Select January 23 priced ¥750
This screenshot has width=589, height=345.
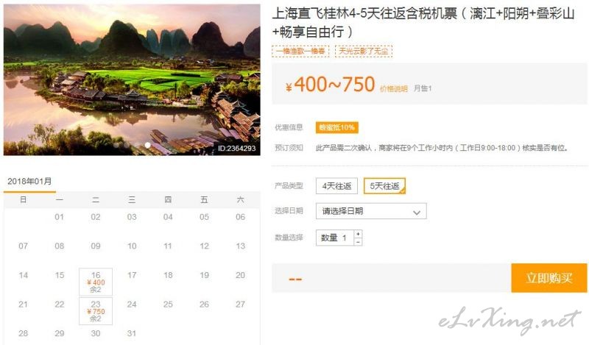(96, 311)
